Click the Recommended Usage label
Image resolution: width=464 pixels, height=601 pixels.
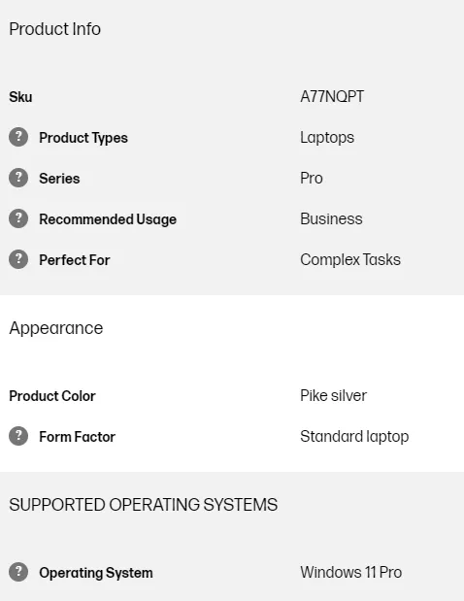(x=108, y=219)
